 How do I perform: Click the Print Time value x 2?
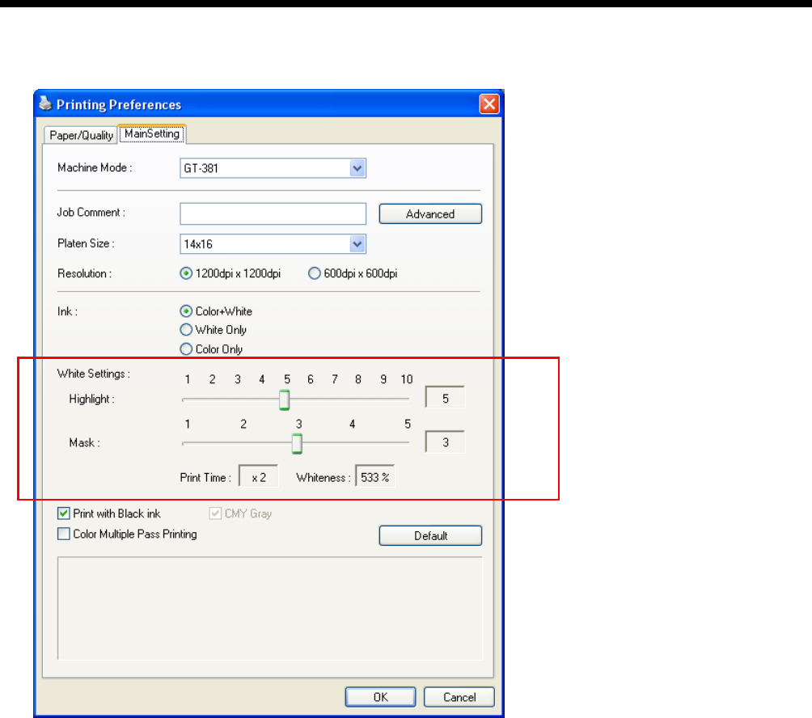pyautogui.click(x=259, y=477)
